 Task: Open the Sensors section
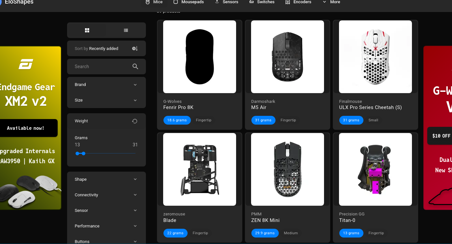pyautogui.click(x=227, y=2)
